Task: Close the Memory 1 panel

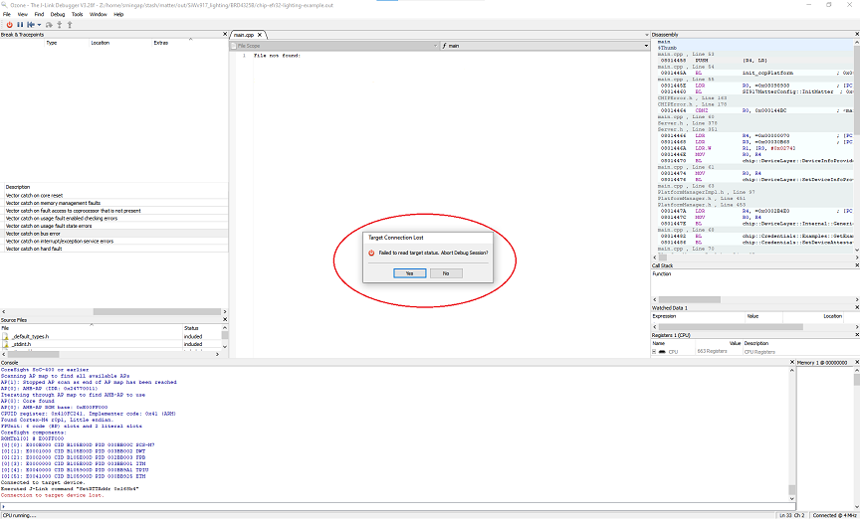Action: coord(857,363)
